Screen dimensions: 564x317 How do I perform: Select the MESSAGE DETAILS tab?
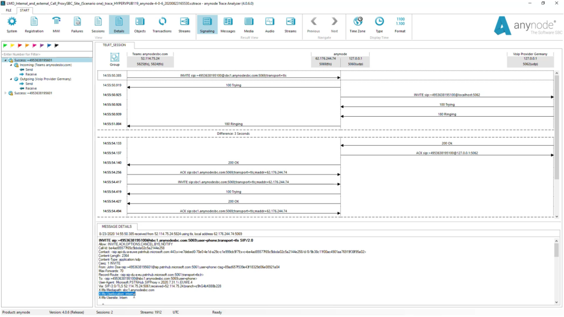pos(117,227)
